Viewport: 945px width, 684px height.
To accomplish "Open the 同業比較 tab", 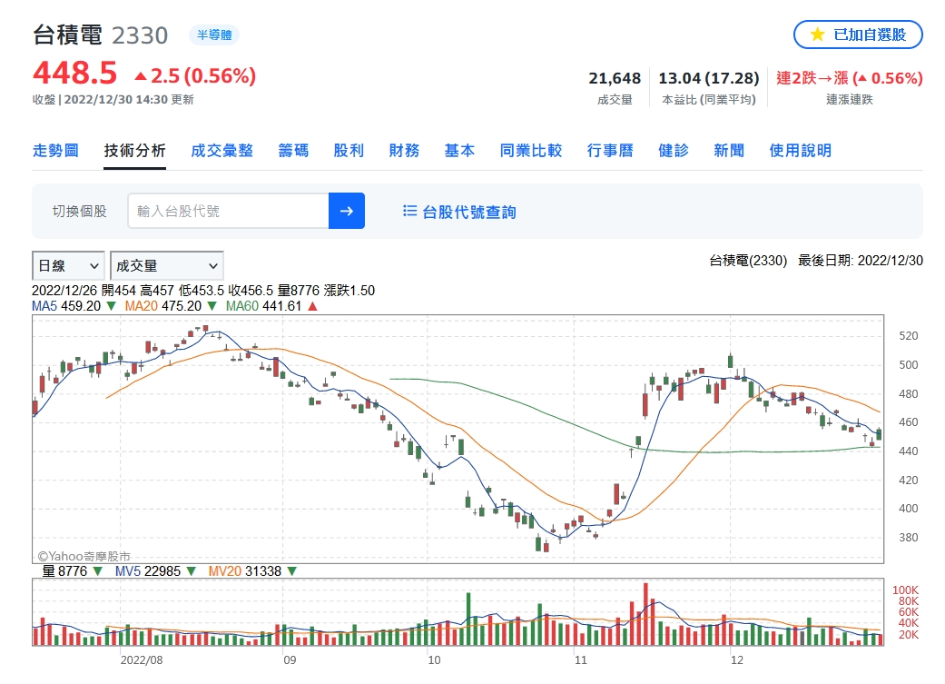I will [x=530, y=150].
